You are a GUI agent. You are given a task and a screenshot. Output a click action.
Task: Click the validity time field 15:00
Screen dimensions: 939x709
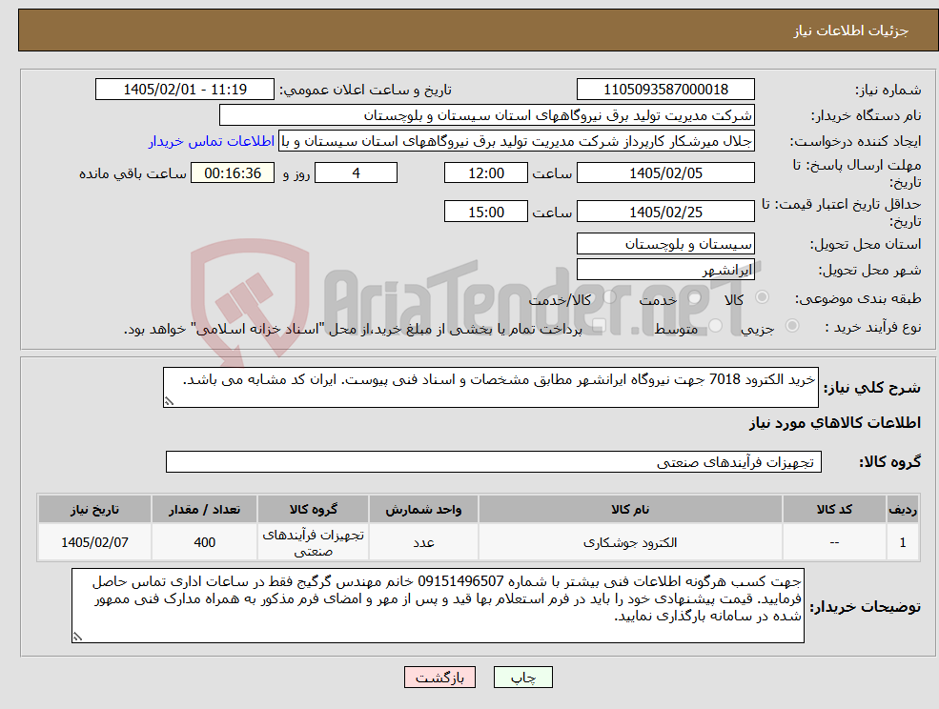coord(485,212)
